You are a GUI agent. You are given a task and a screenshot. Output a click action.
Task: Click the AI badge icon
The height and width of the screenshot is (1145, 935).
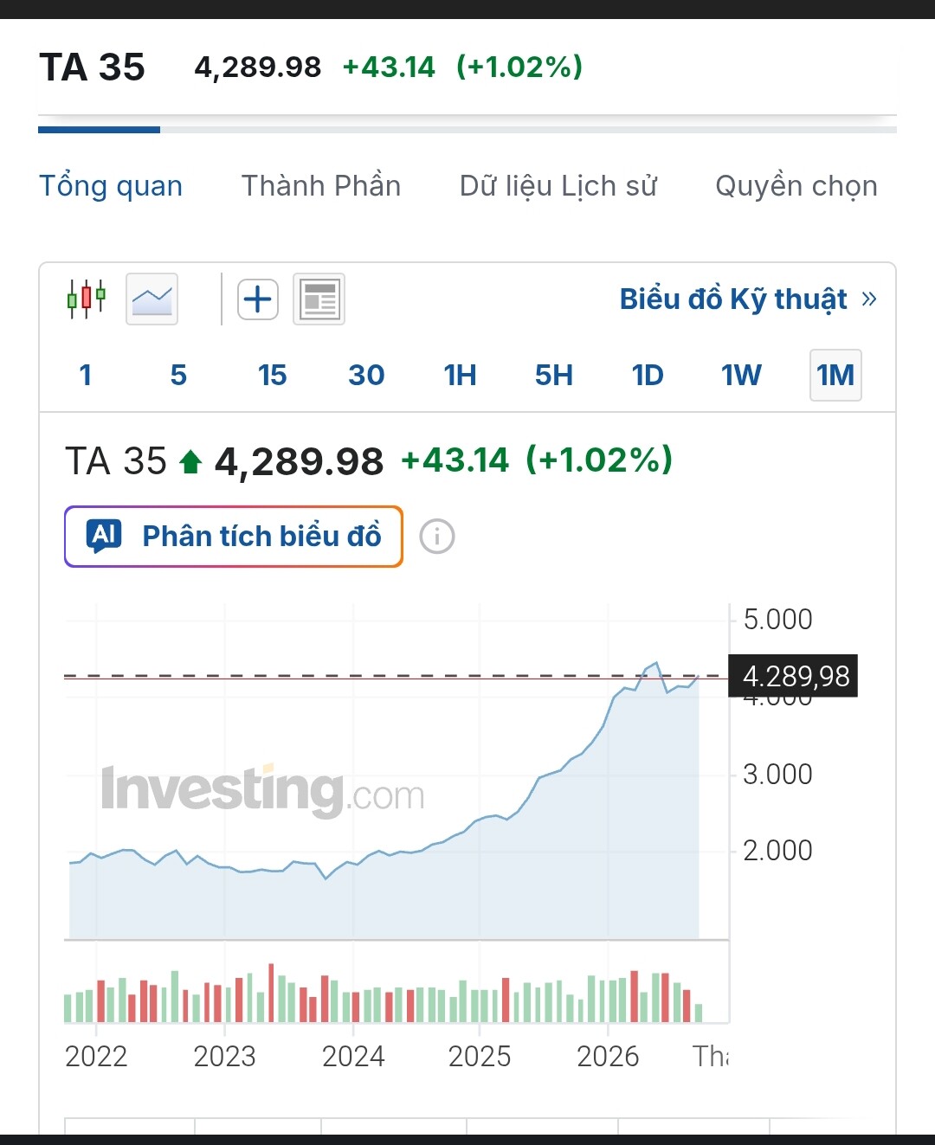tap(105, 536)
